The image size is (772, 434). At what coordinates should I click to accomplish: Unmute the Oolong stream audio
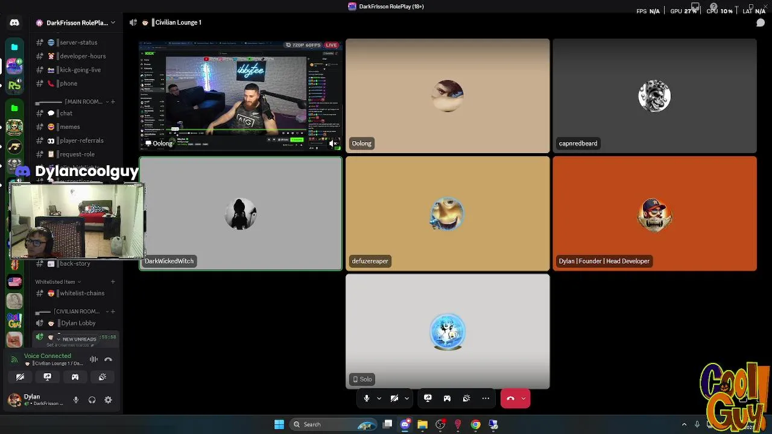pyautogui.click(x=333, y=143)
